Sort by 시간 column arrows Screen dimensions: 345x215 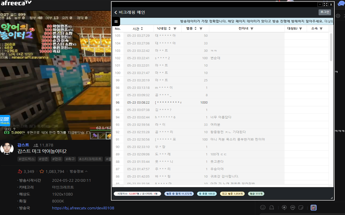coord(142,29)
